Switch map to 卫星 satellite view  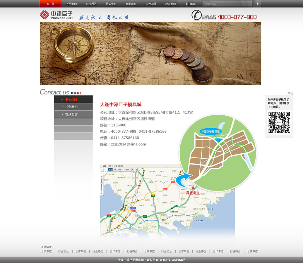coord(115,169)
